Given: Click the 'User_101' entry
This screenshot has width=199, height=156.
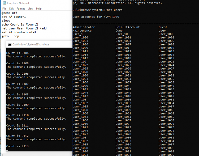Looking at the screenshot, I should (x=123, y=48).
